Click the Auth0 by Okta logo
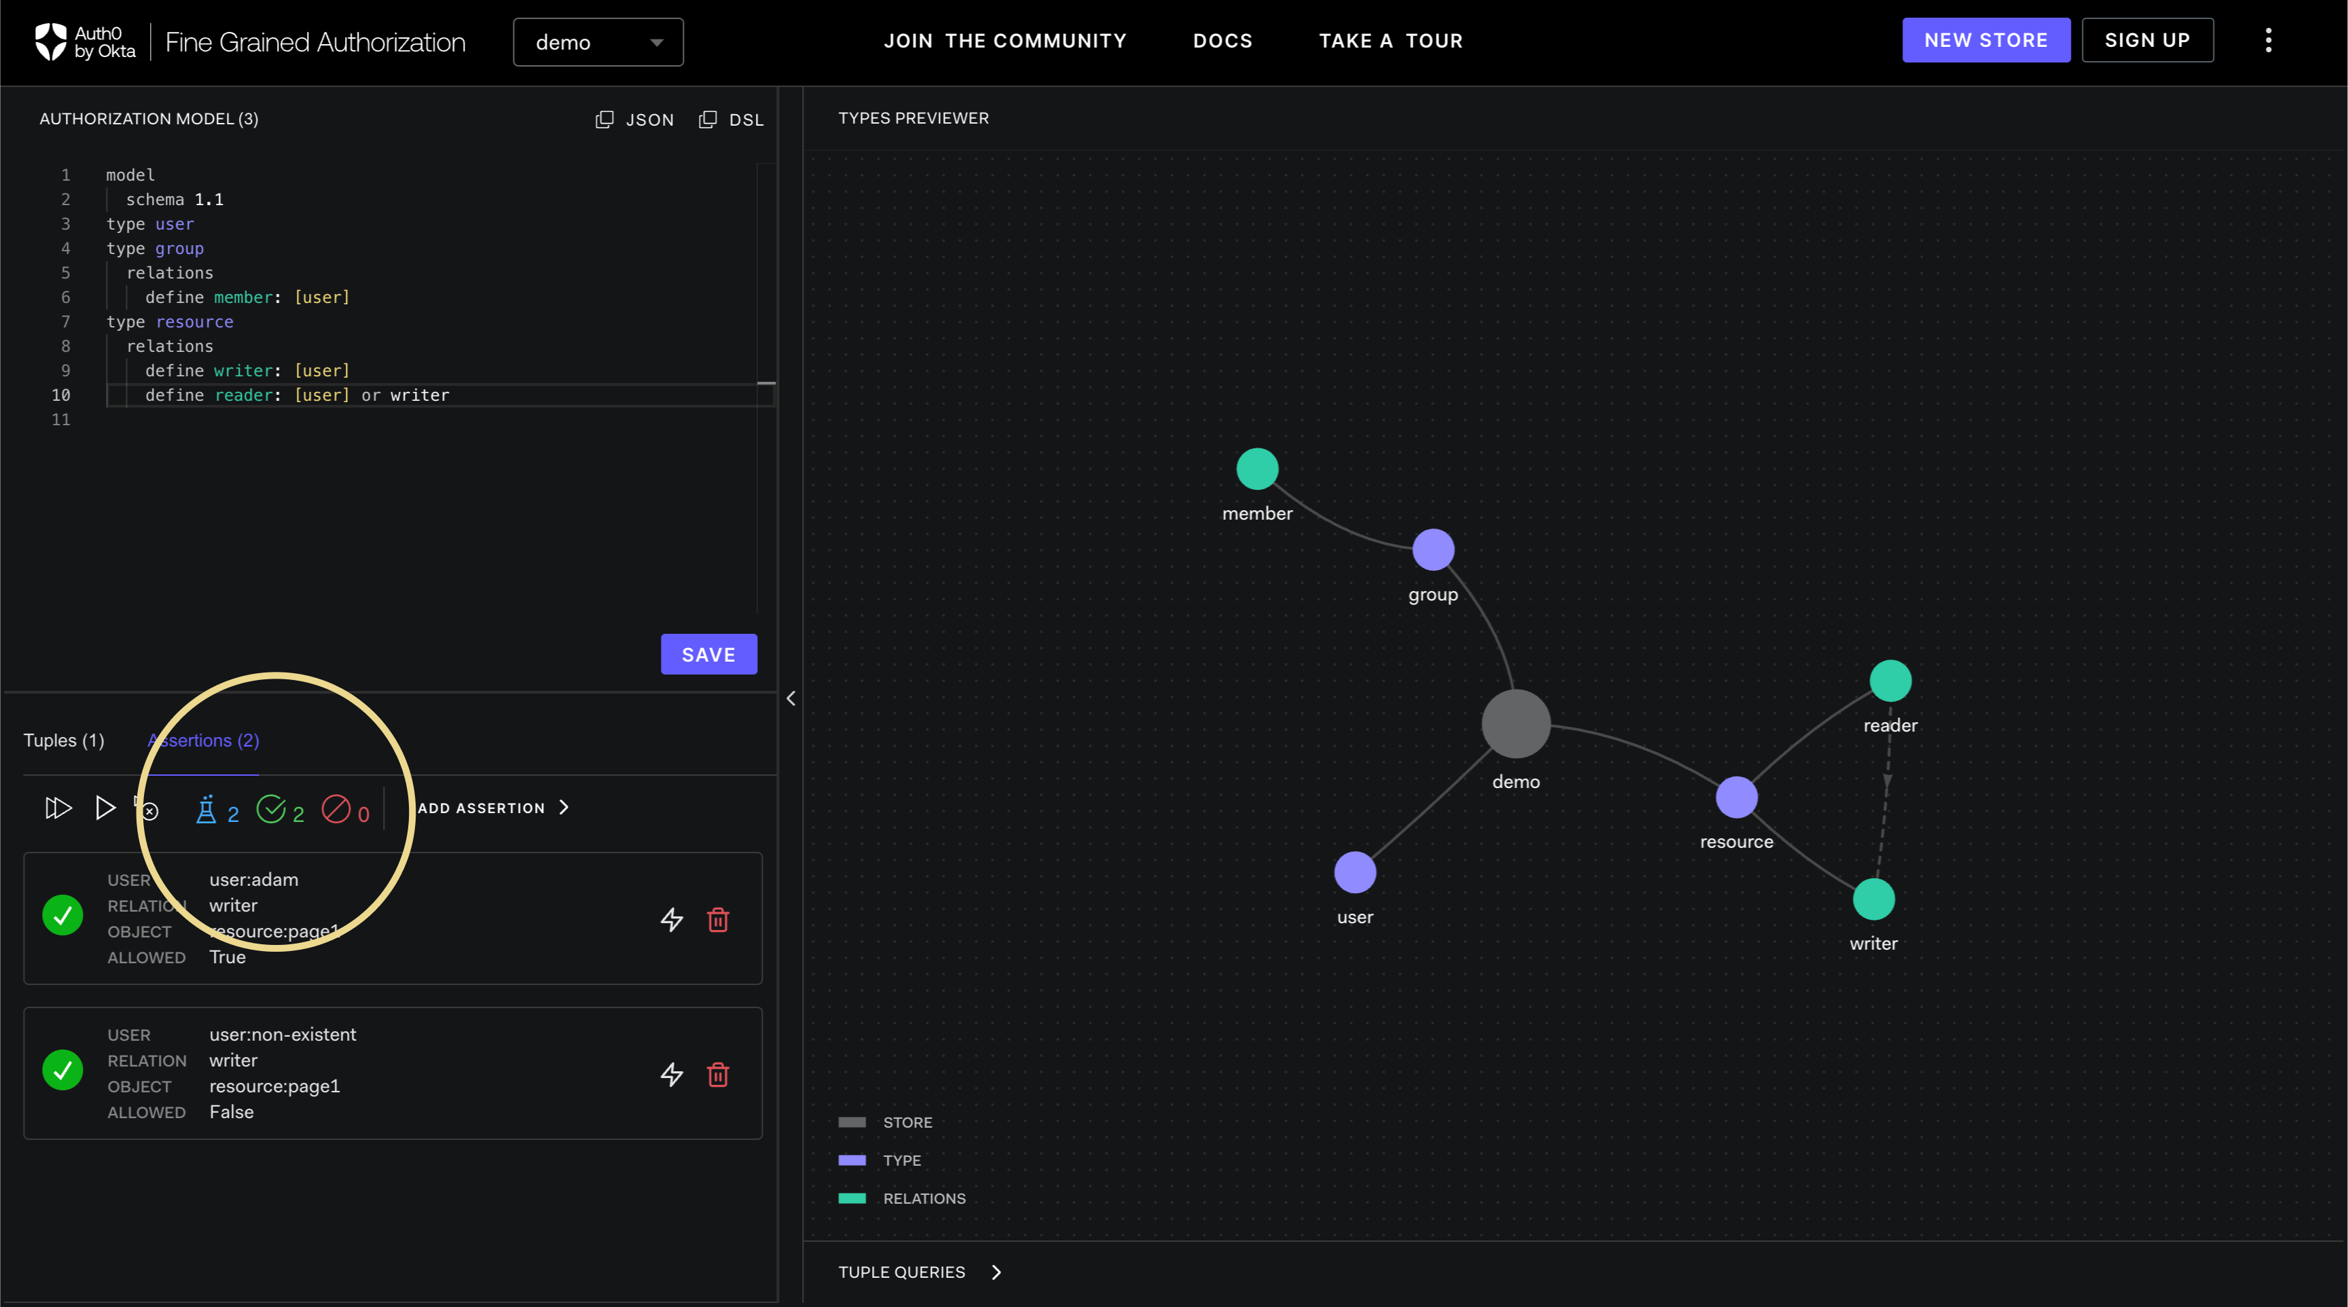The width and height of the screenshot is (2348, 1307). tap(85, 42)
